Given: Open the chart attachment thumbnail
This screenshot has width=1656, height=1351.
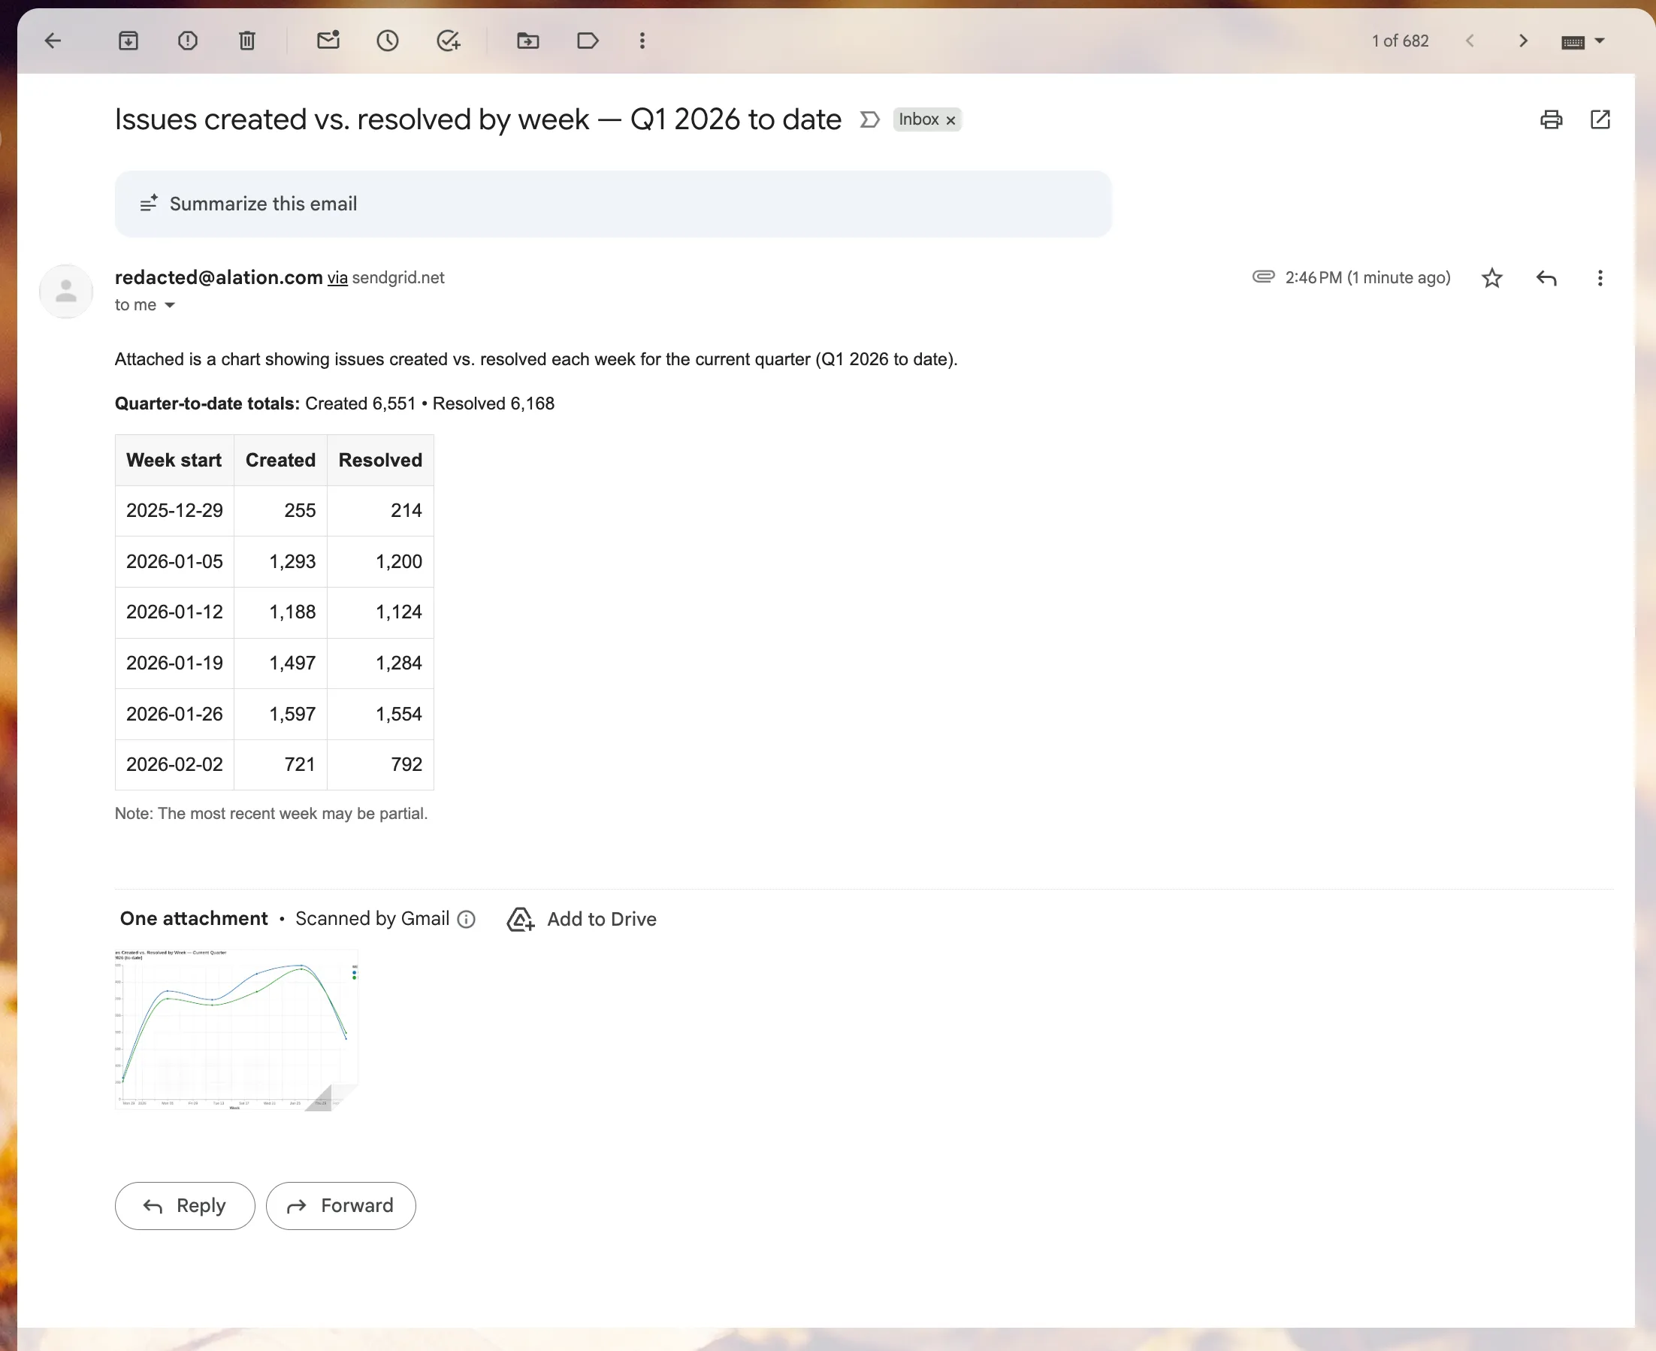Looking at the screenshot, I should point(236,1029).
